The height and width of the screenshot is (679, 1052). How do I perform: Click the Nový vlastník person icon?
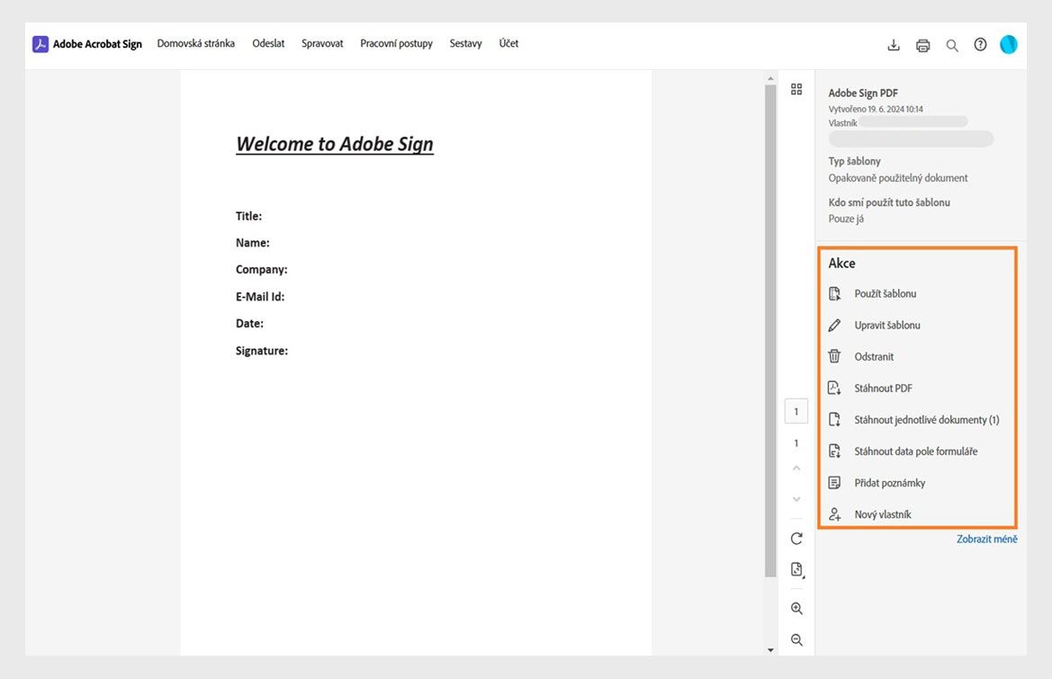click(x=834, y=514)
